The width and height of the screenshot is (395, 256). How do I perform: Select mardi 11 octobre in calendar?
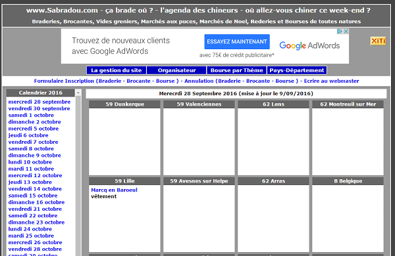point(31,169)
